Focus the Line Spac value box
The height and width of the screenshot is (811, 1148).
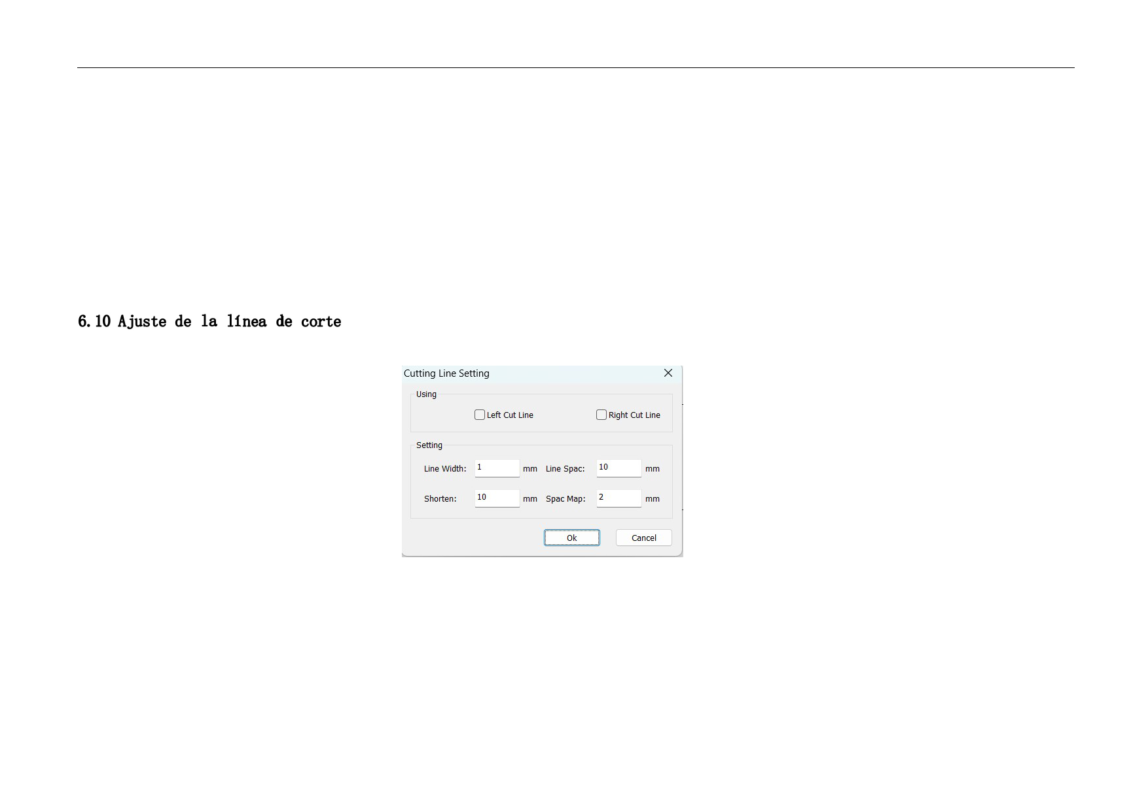pyautogui.click(x=619, y=468)
